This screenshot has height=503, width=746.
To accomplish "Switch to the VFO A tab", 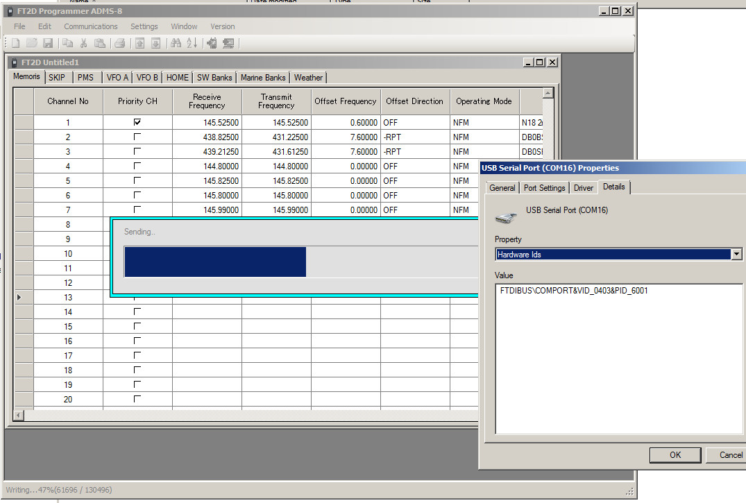I will pos(117,78).
